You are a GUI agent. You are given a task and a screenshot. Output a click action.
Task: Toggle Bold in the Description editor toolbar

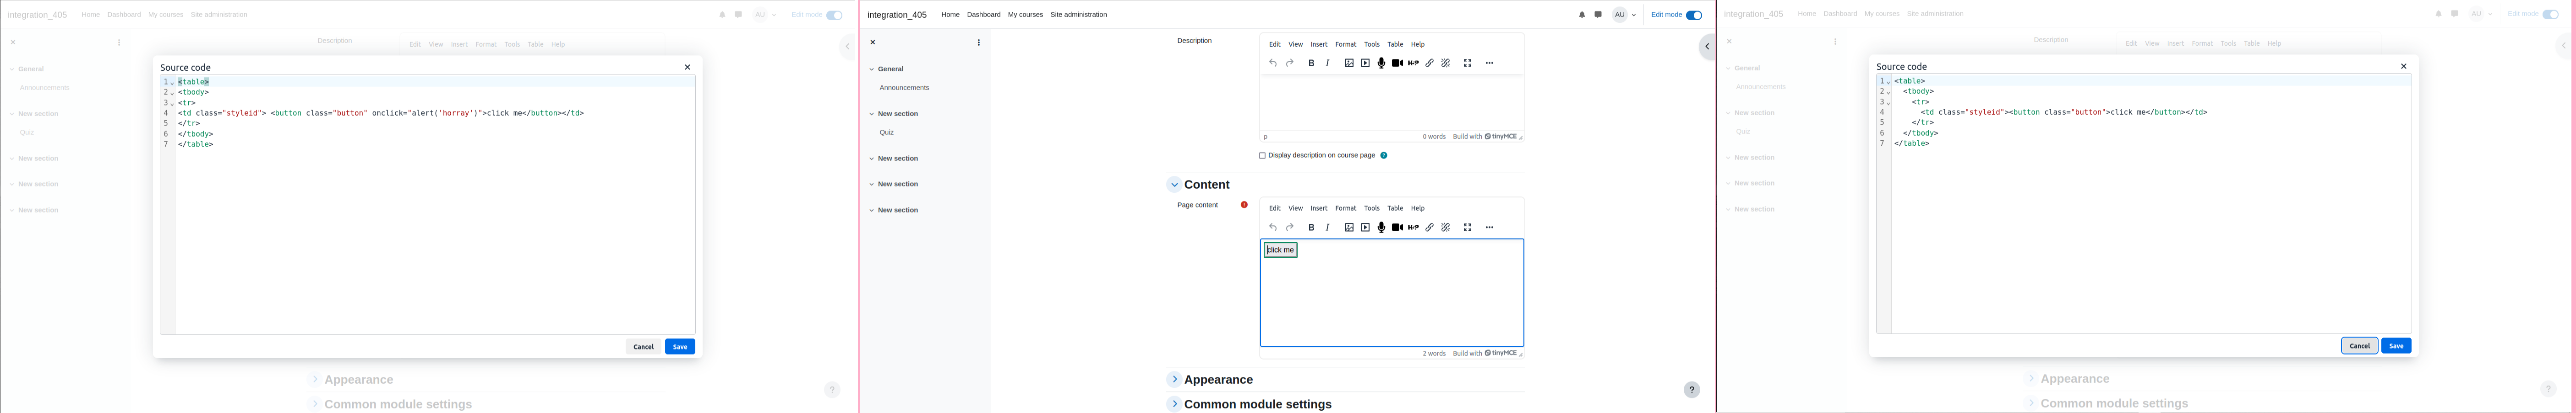click(x=1311, y=64)
